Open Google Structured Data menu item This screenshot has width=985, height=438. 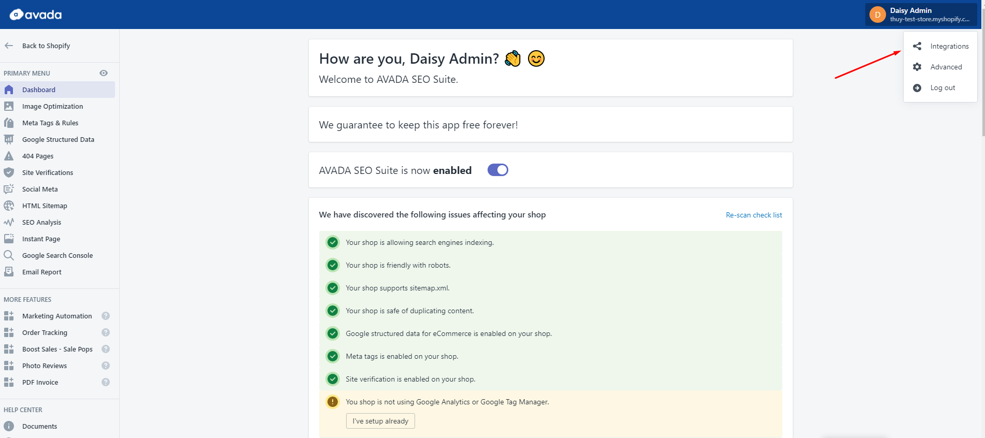tap(58, 139)
